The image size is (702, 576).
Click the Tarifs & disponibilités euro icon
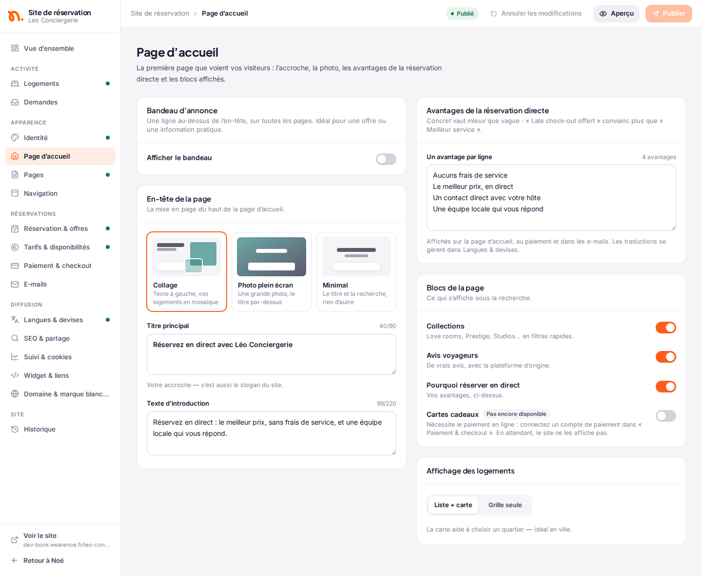coord(15,247)
